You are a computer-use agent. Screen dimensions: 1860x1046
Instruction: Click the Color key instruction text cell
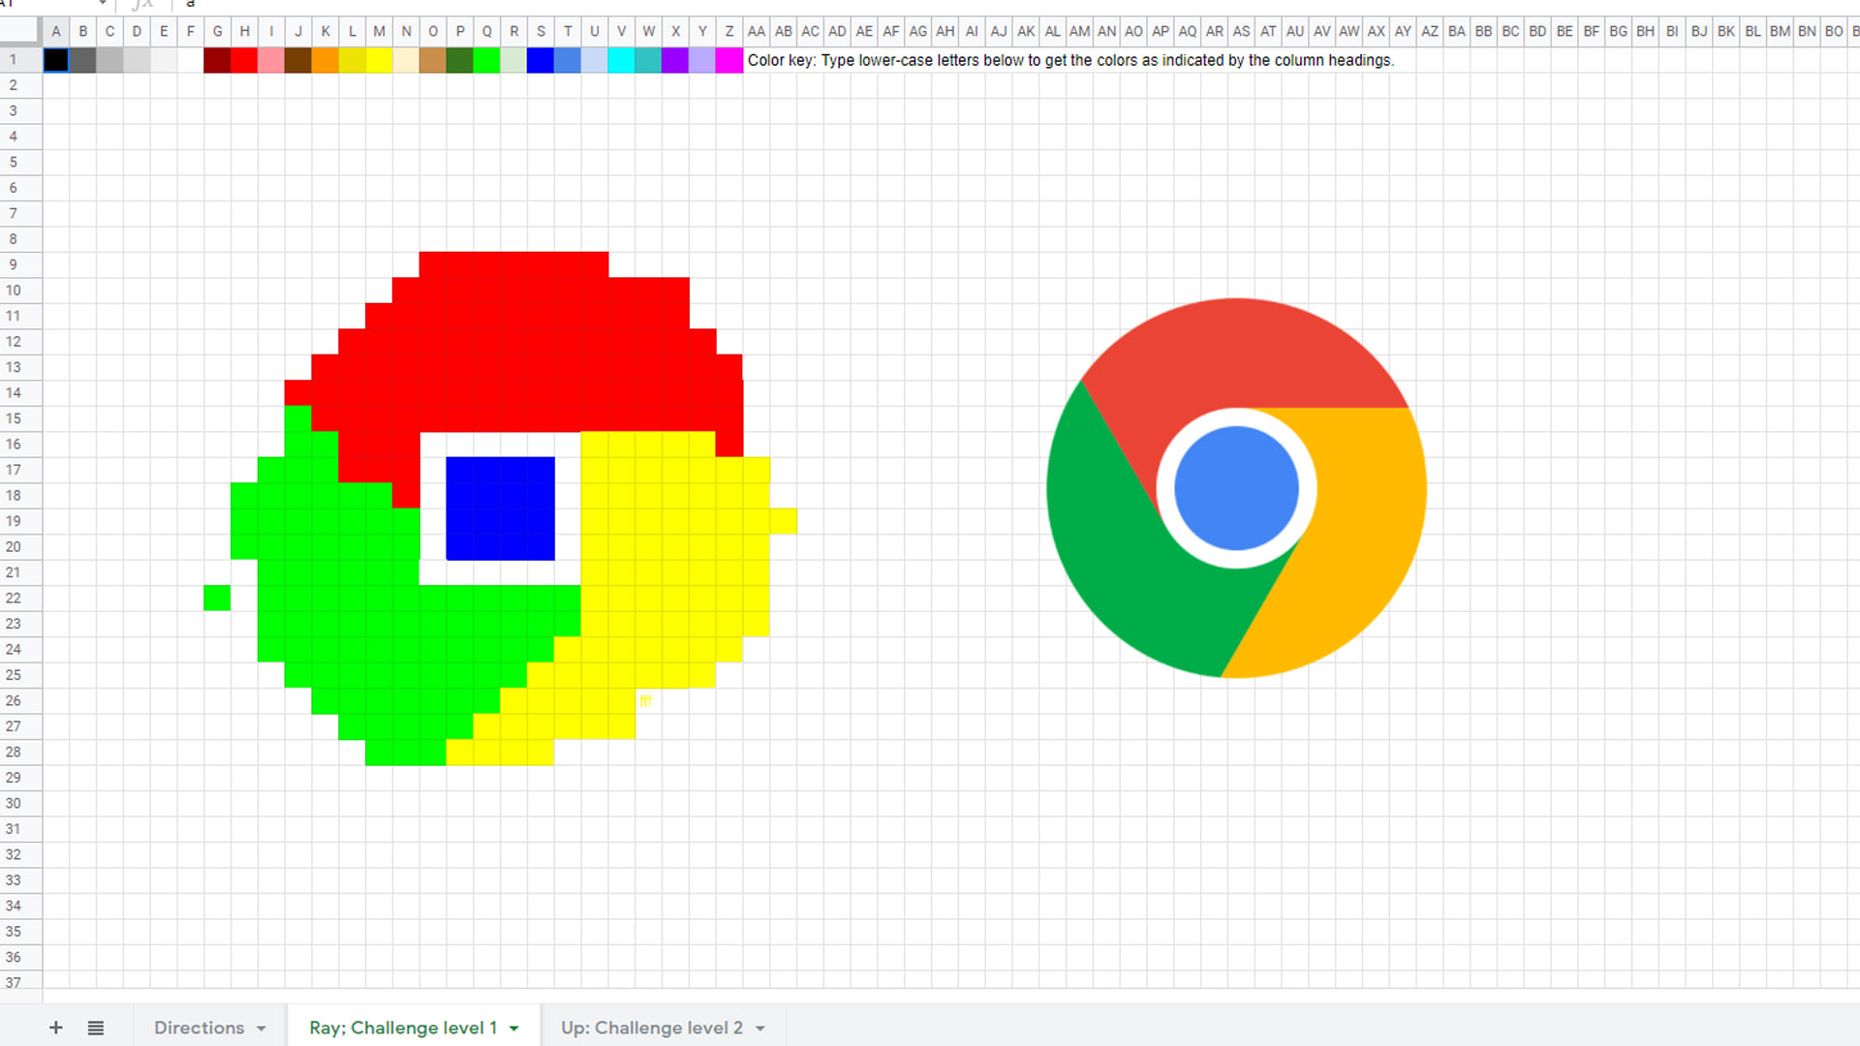pos(1070,60)
